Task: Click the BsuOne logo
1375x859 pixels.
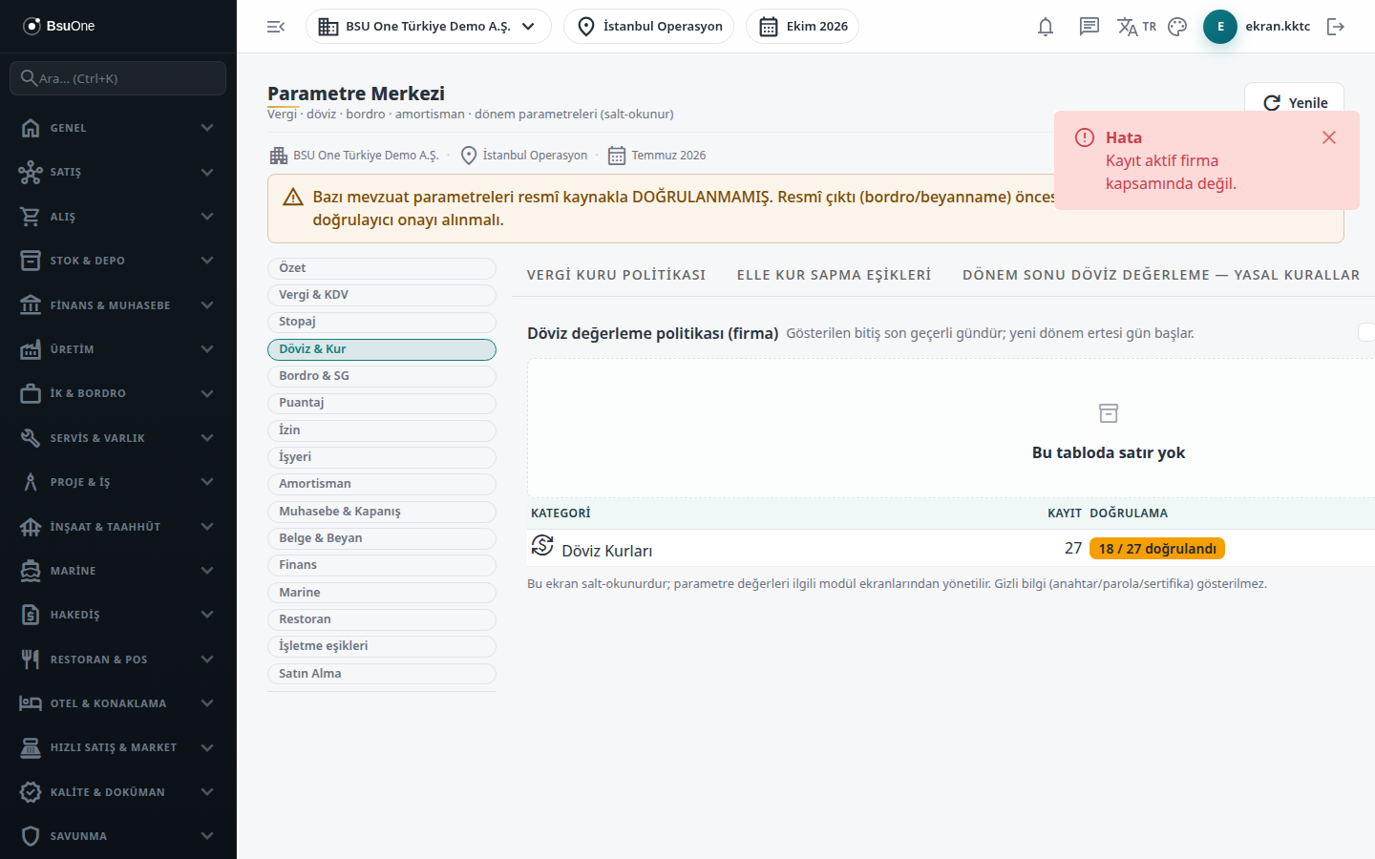Action: click(x=59, y=26)
